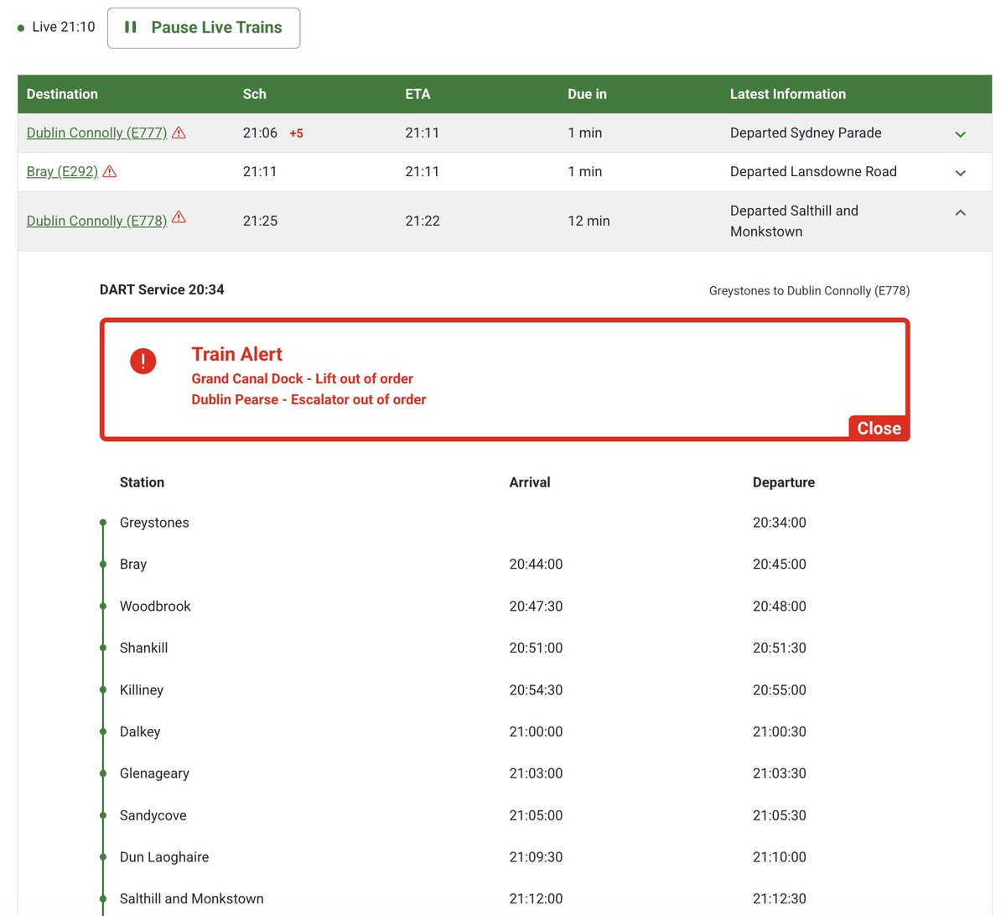Select the Bray station in timetable
The image size is (1006, 916).
[505, 565]
